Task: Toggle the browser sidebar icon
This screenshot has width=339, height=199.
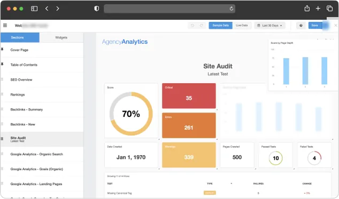Action: [x=34, y=9]
